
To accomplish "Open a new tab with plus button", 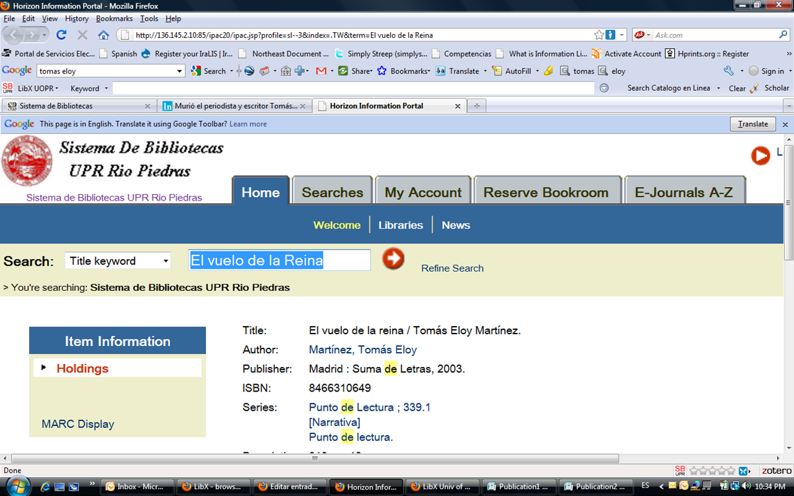I will pos(476,106).
